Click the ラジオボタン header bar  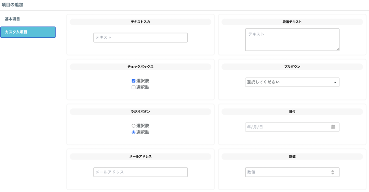pos(140,112)
